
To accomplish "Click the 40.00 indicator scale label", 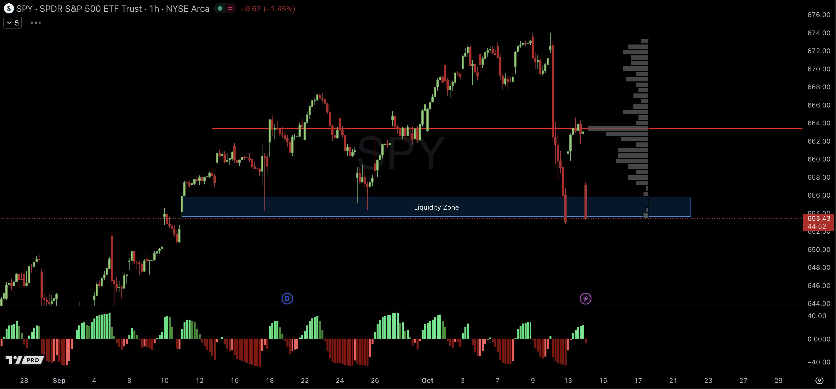I will tap(817, 316).
